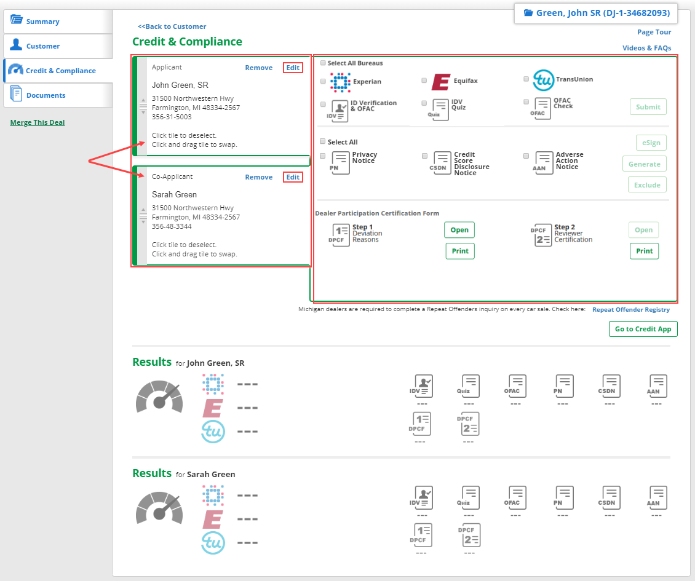Viewport: 695px width, 581px height.
Task: Tick the Experian checkbox
Action: click(x=323, y=81)
